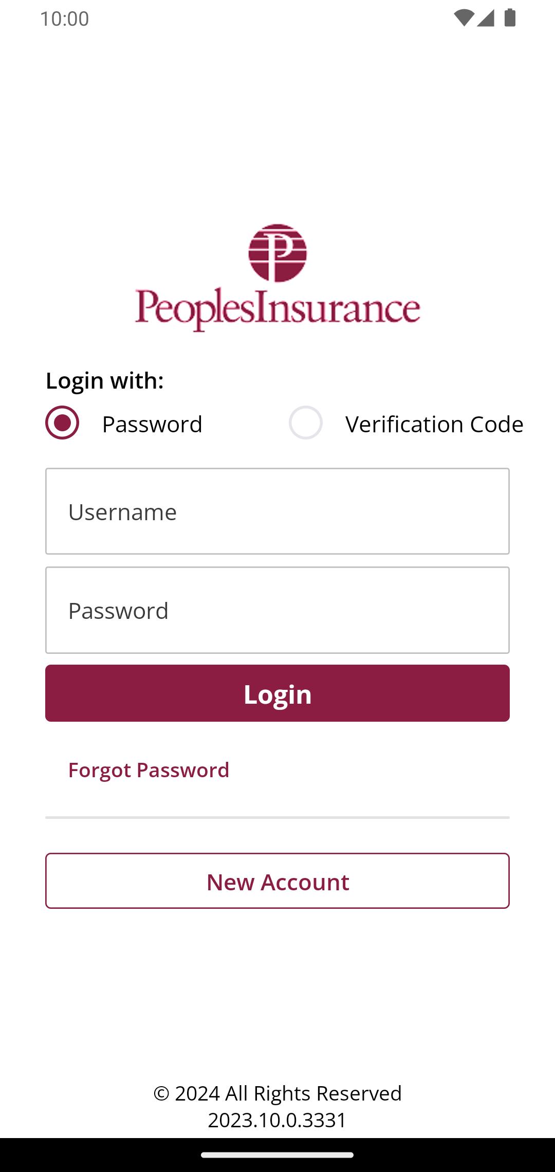Tap the status bar clock
The image size is (555, 1172).
click(x=65, y=19)
